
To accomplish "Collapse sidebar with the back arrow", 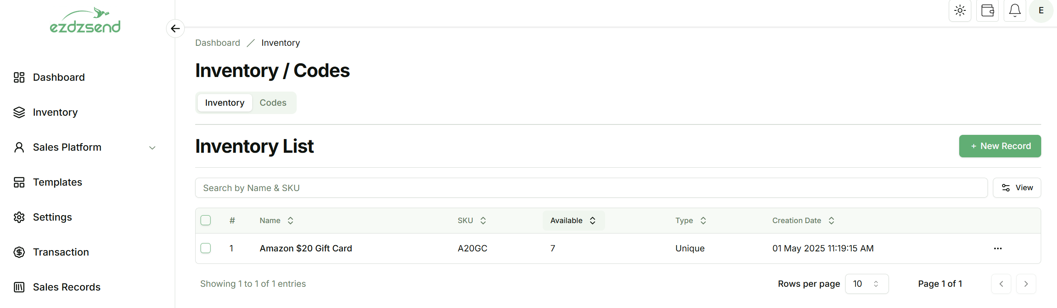I will pyautogui.click(x=175, y=29).
